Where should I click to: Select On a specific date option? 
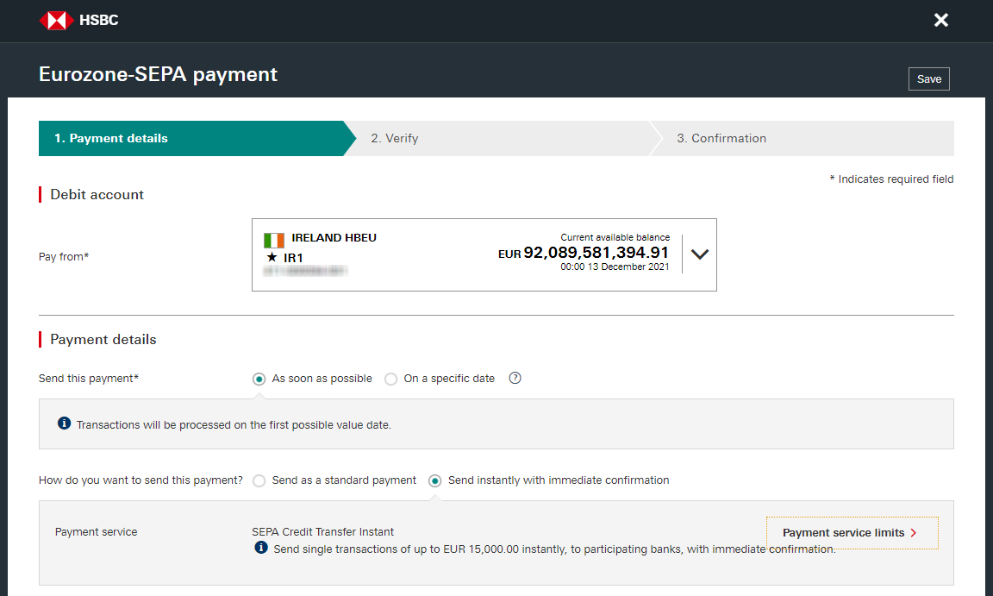[390, 379]
